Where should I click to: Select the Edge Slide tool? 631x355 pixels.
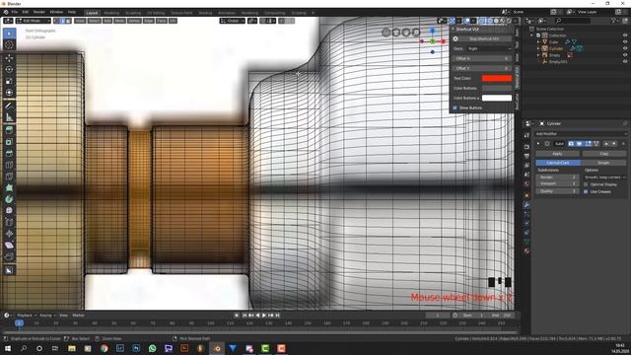click(9, 222)
